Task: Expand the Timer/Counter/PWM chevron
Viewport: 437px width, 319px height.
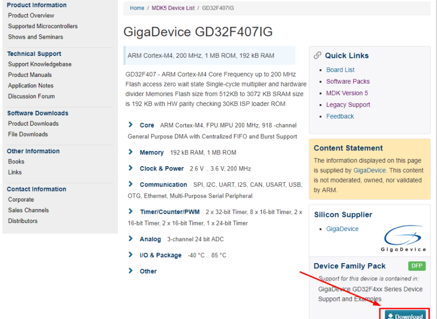Action: point(131,212)
